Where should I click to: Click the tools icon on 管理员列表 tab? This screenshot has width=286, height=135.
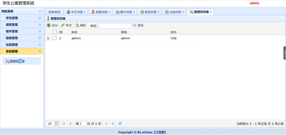point(191,12)
